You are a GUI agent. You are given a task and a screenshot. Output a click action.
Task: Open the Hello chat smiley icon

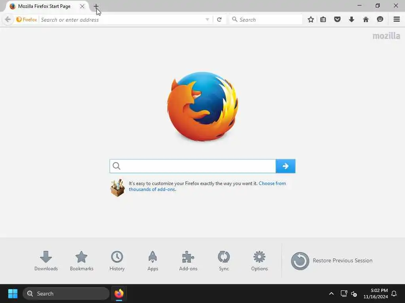point(380,19)
